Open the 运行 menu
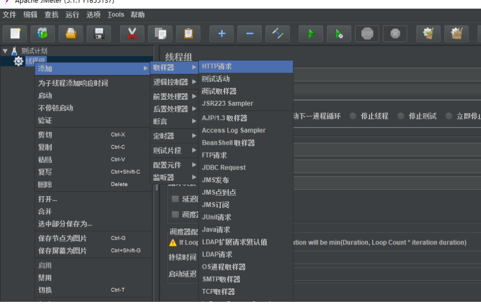 click(72, 14)
